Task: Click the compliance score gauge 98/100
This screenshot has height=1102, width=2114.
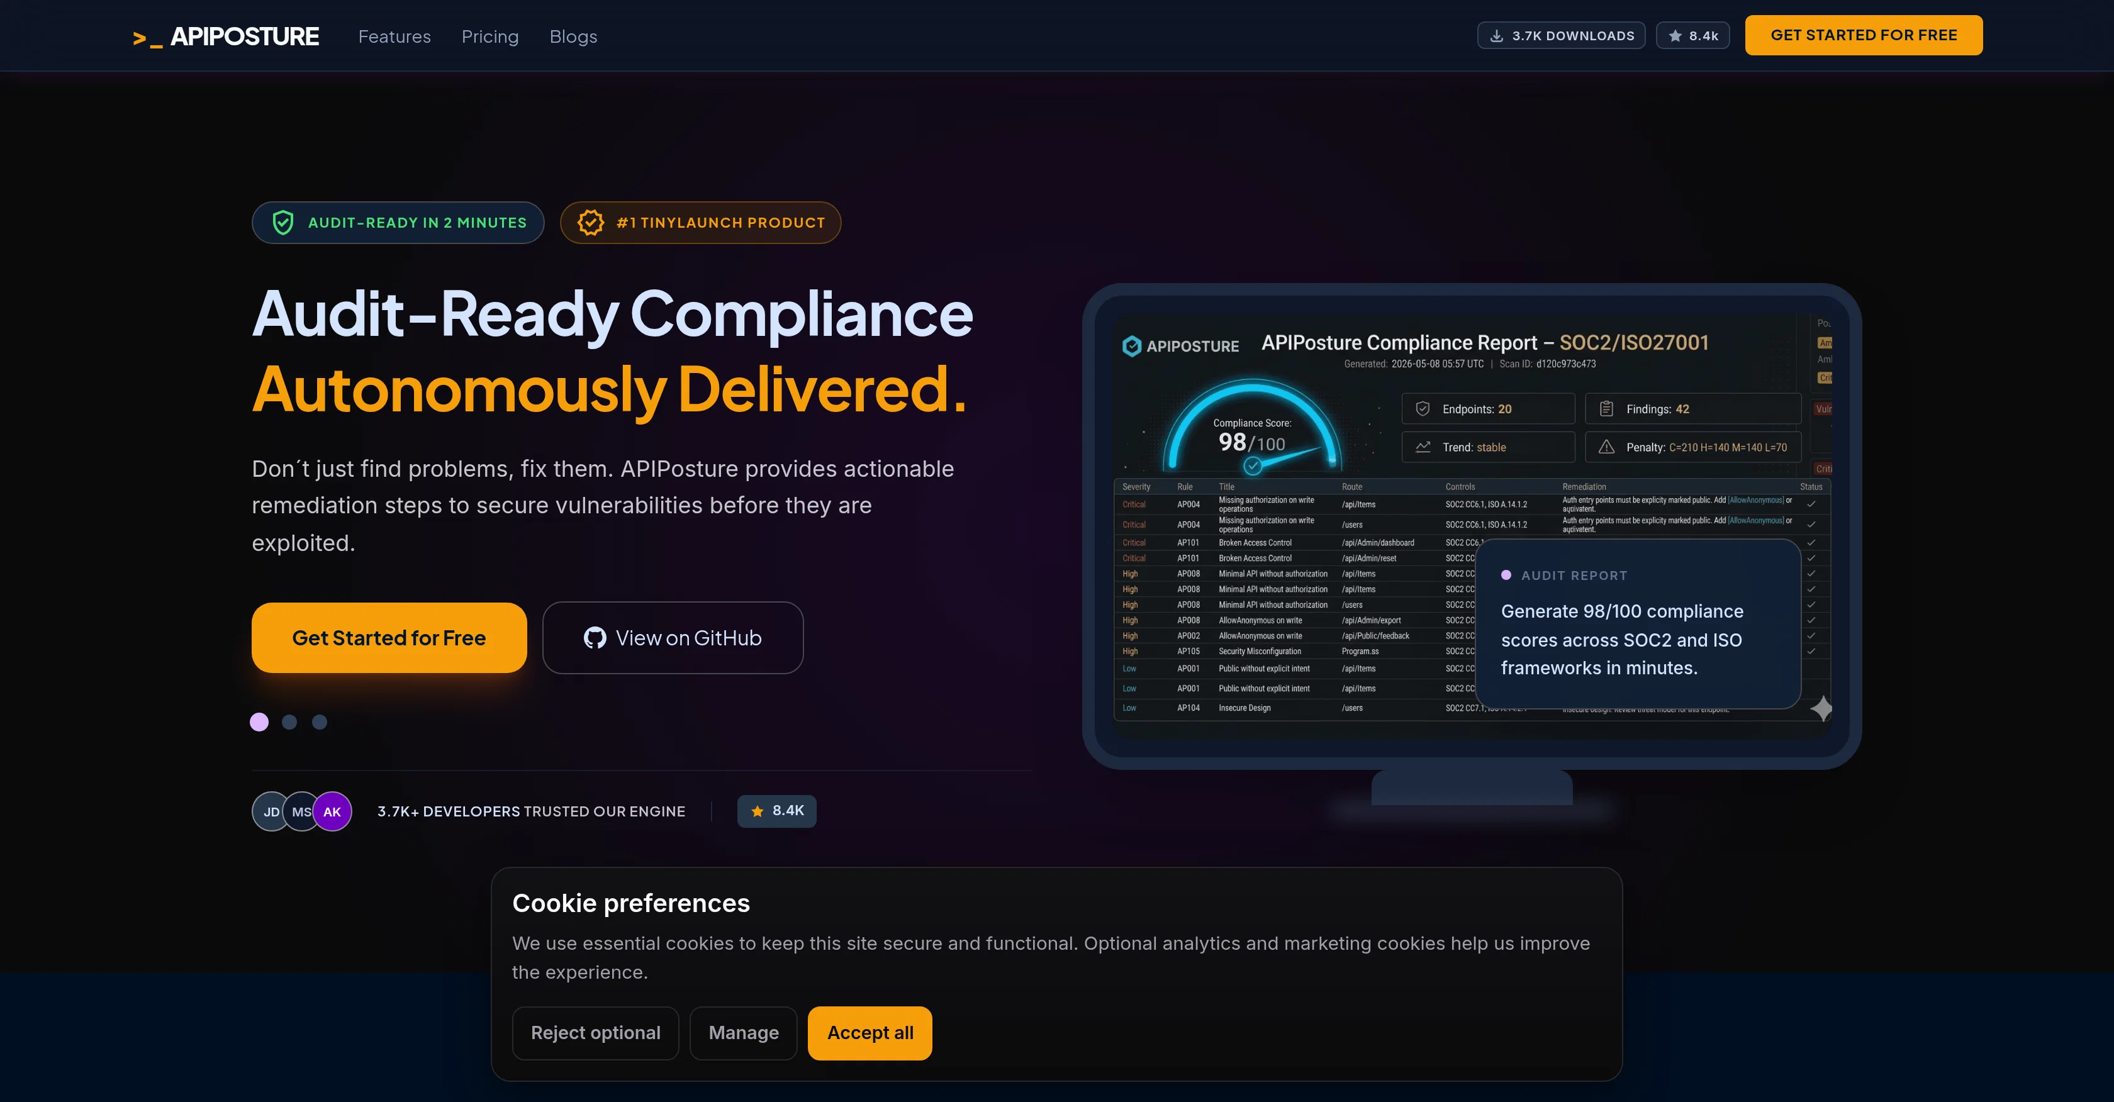Action: click(1252, 426)
